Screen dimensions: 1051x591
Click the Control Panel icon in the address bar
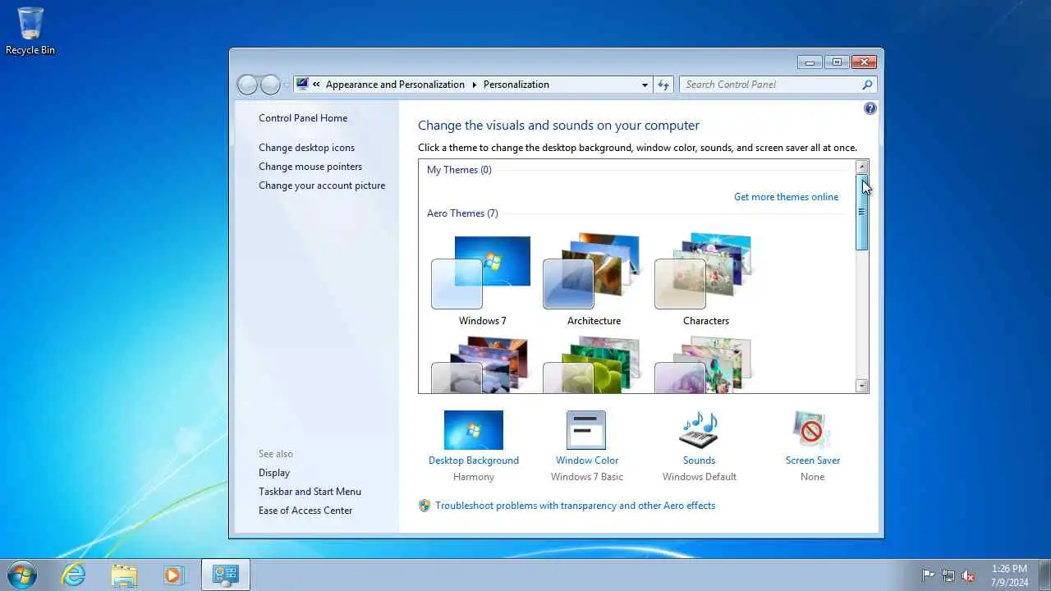click(303, 84)
